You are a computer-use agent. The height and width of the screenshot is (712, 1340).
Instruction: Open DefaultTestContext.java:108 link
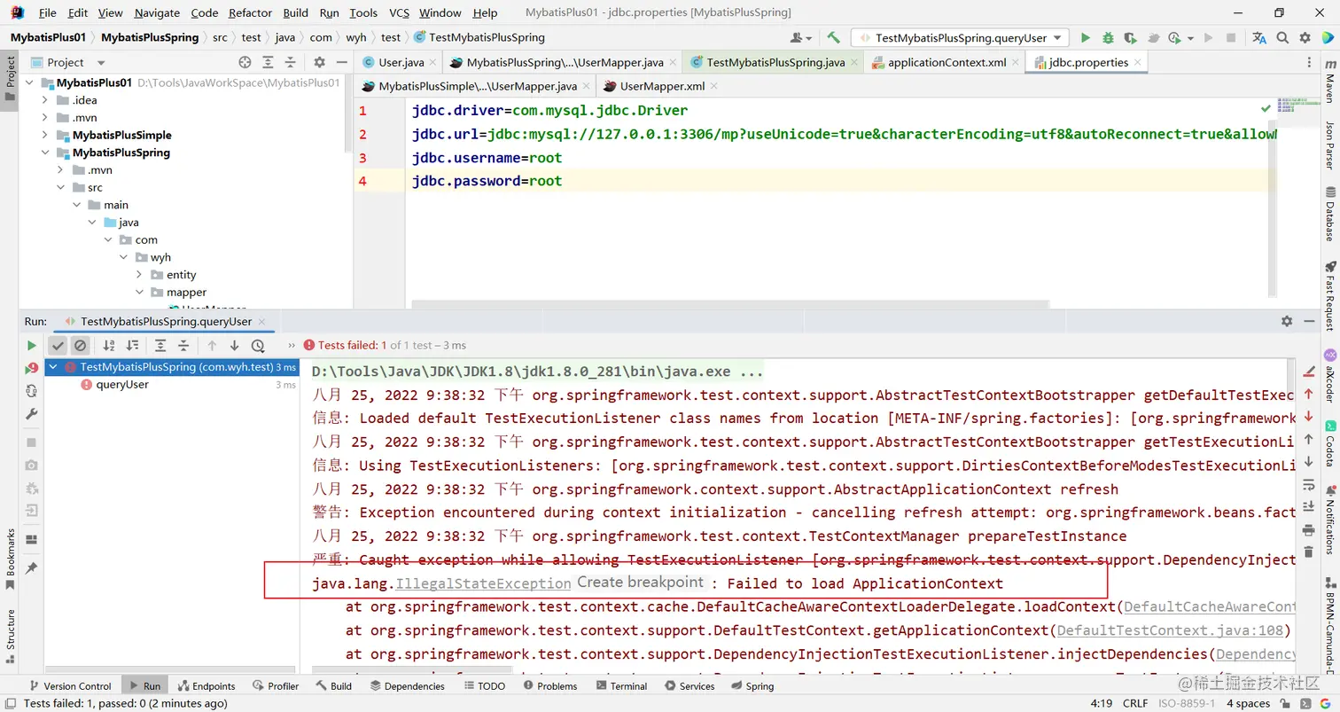(1169, 630)
